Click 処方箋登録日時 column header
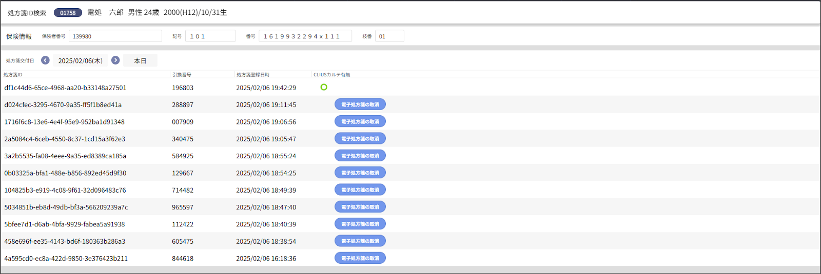Viewport: 821px width, 274px height. click(x=253, y=75)
